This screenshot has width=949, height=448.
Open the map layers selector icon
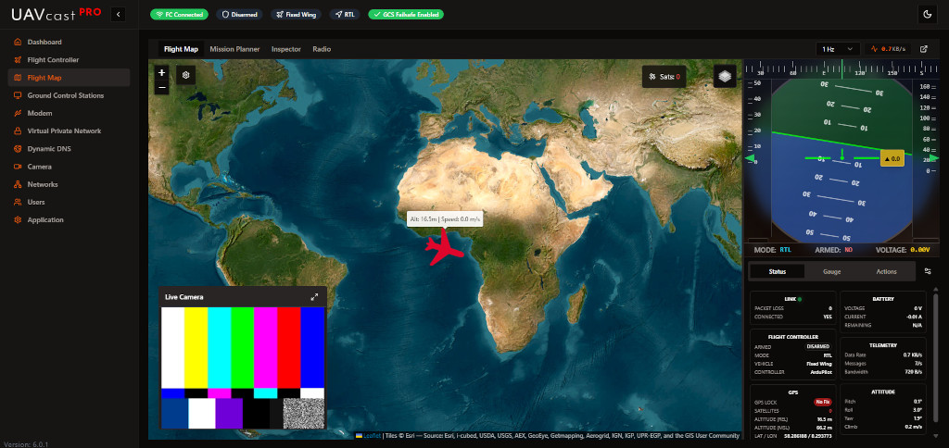[x=725, y=77]
